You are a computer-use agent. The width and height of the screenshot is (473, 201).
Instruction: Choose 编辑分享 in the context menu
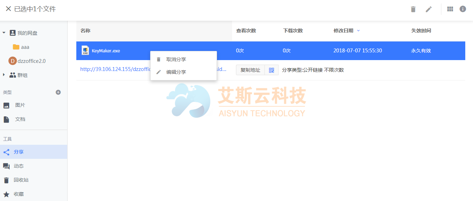(x=184, y=72)
